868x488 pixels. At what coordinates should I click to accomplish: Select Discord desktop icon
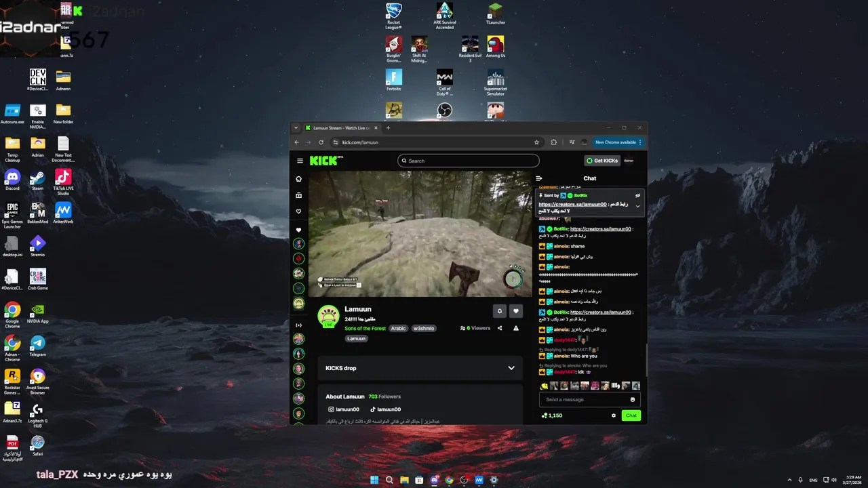pyautogui.click(x=12, y=180)
